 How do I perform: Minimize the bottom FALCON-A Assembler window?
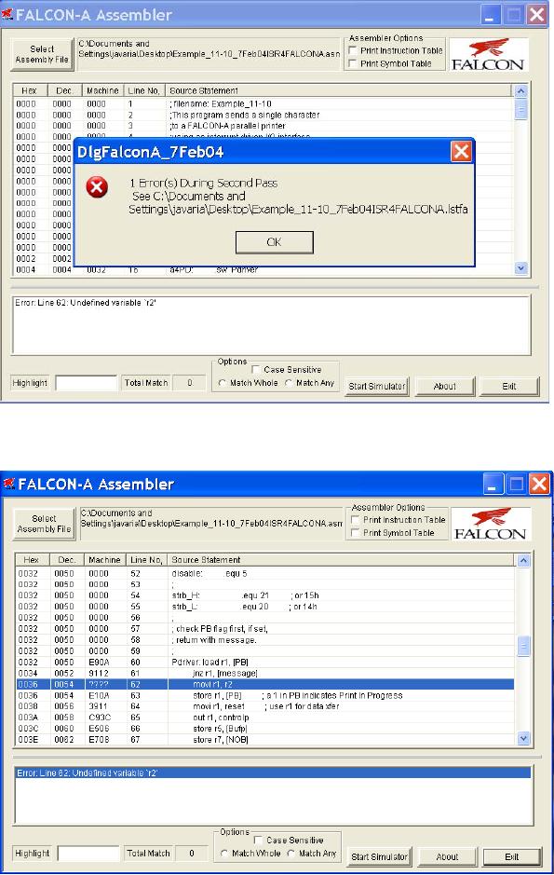click(x=493, y=484)
